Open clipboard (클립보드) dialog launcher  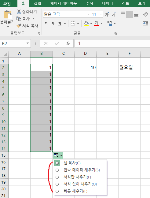39,33
